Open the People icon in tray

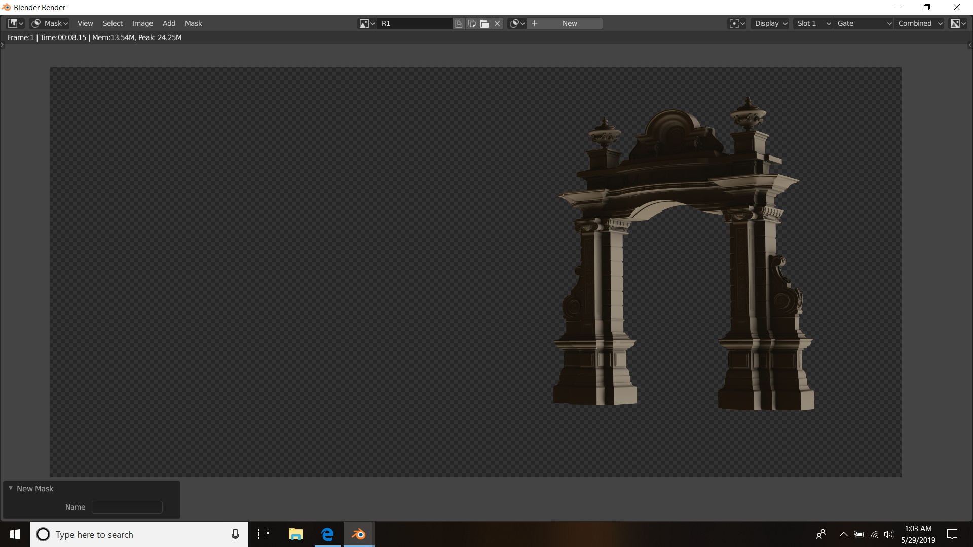[821, 534]
